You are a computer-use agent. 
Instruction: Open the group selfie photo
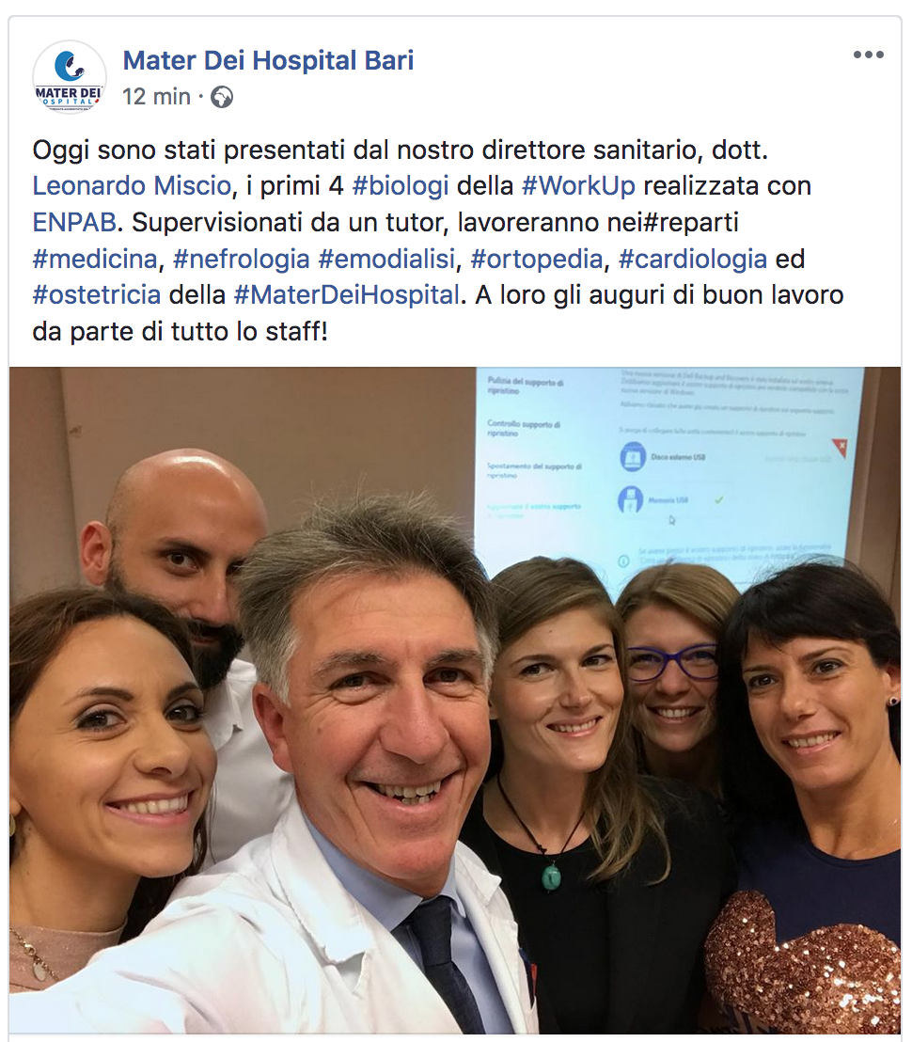[455, 701]
